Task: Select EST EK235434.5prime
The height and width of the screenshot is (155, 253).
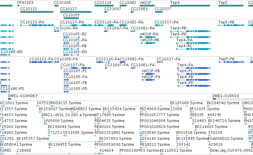Action: coord(119,109)
